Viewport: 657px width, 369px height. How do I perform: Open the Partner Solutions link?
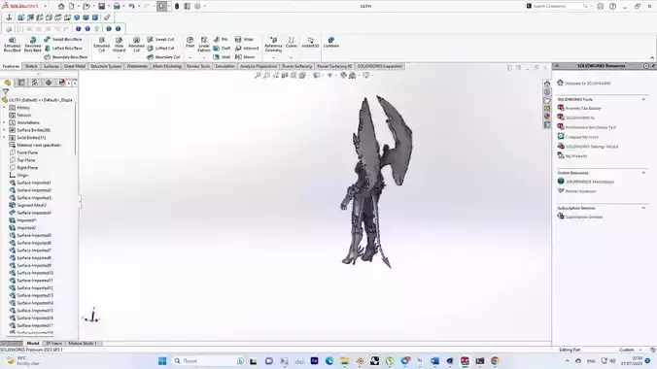[581, 191]
